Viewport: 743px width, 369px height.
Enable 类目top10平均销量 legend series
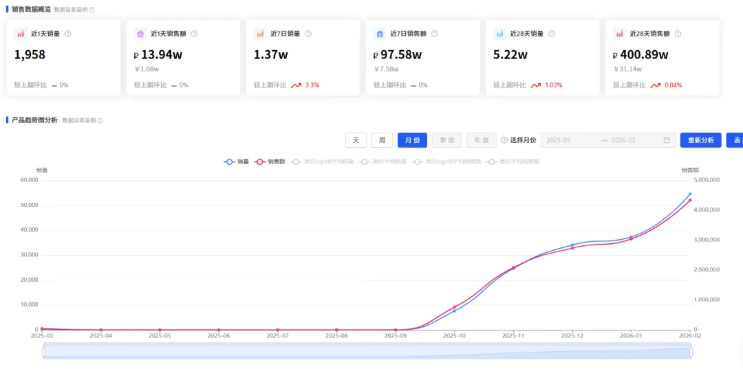coord(323,162)
